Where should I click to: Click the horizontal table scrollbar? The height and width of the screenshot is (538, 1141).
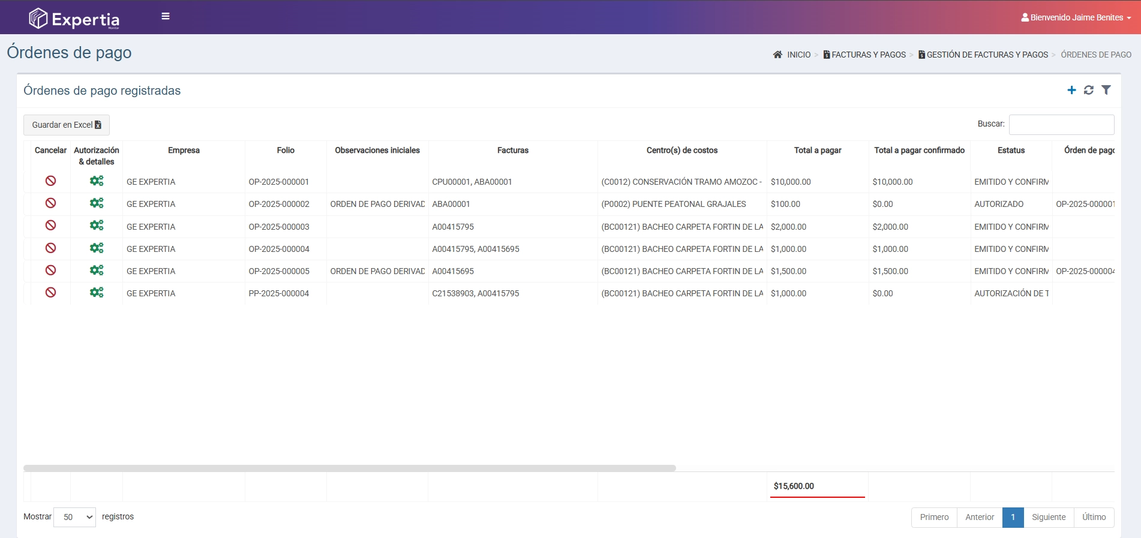click(349, 468)
